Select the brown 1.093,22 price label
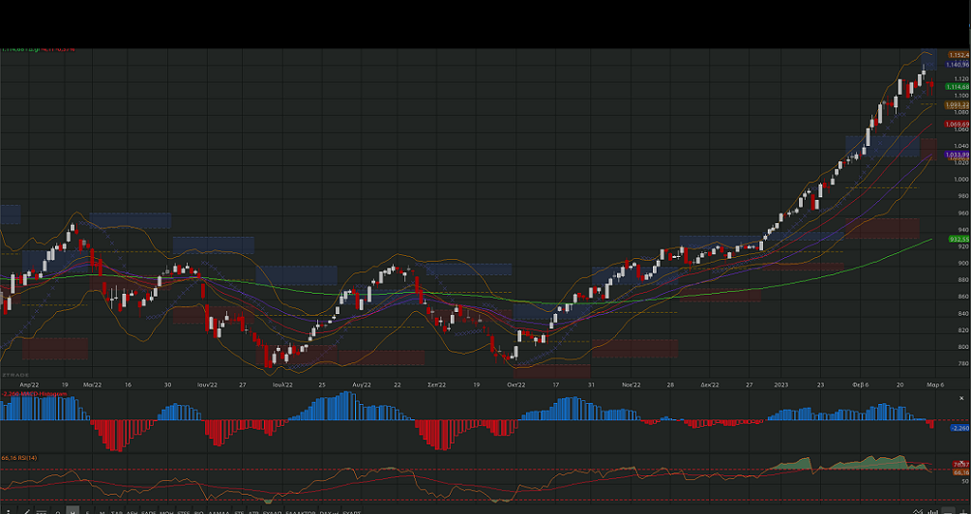 pyautogui.click(x=957, y=105)
